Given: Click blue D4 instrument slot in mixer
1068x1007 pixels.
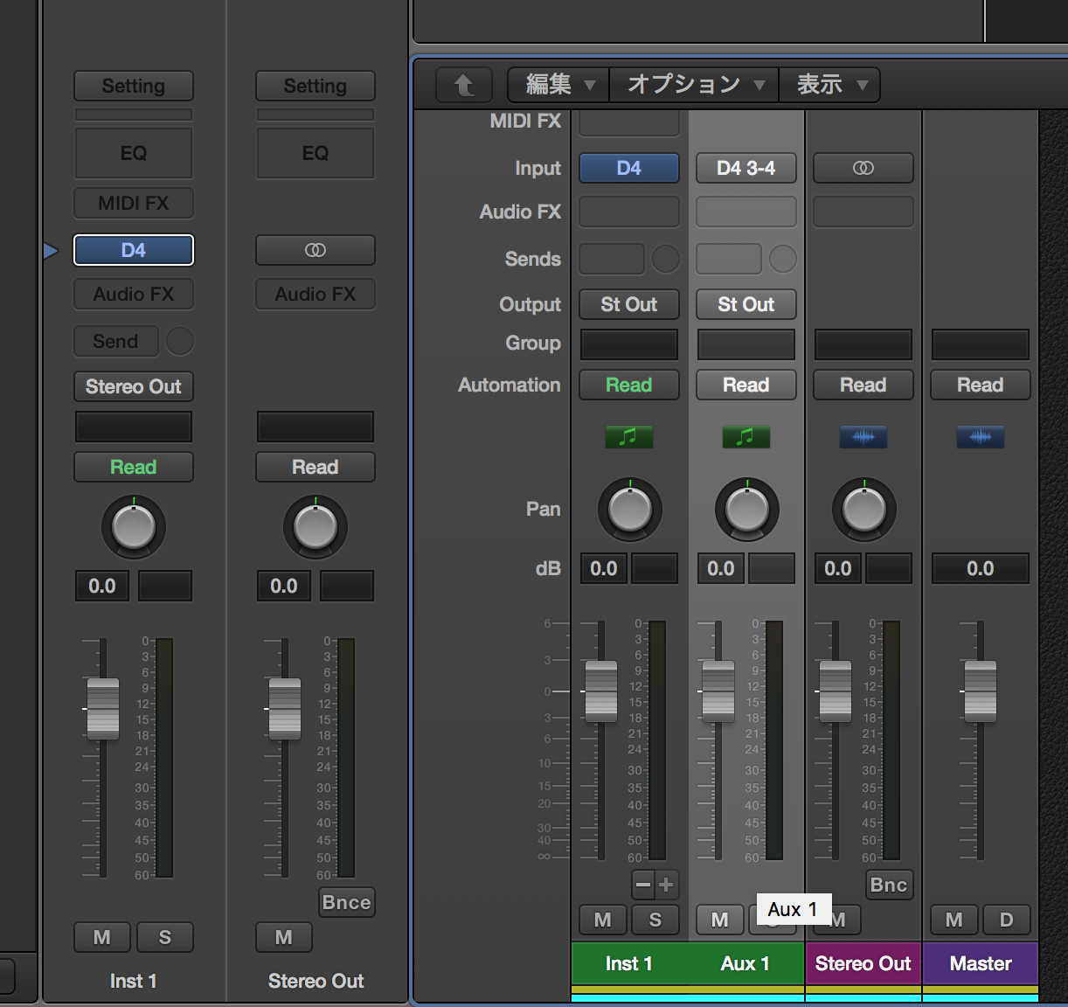Looking at the screenshot, I should 628,168.
